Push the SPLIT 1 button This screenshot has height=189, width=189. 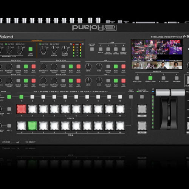(9, 109)
